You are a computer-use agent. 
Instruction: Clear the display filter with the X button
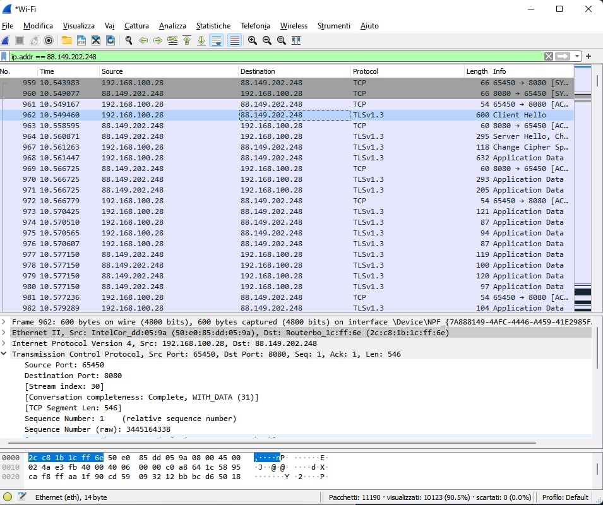coord(549,56)
